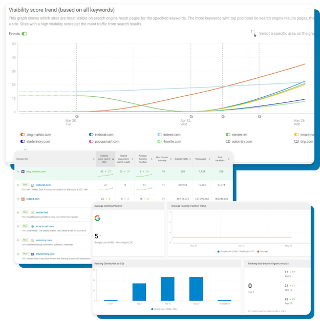Toggle inkforall.com legend switch
The width and height of the screenshot is (320, 321).
tap(91, 134)
